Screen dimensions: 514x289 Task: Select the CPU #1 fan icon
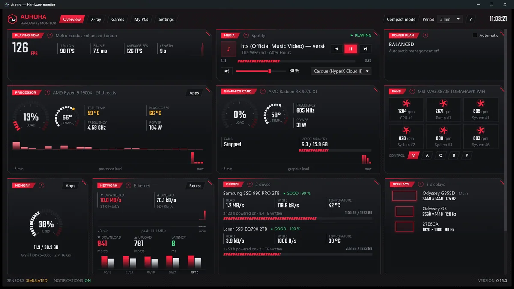click(x=406, y=103)
